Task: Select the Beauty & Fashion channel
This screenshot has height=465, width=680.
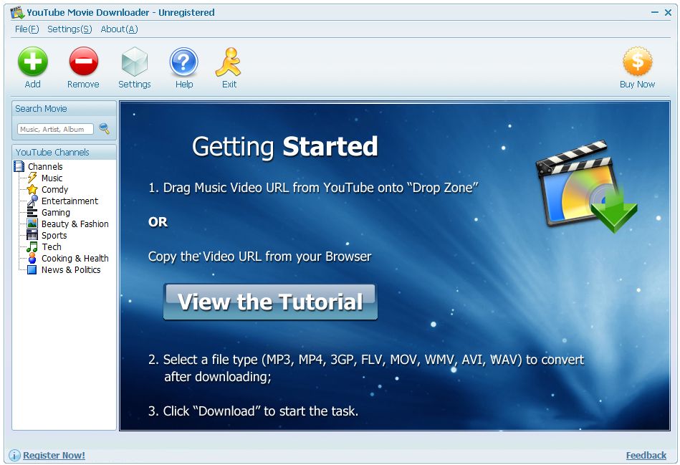Action: 75,224
